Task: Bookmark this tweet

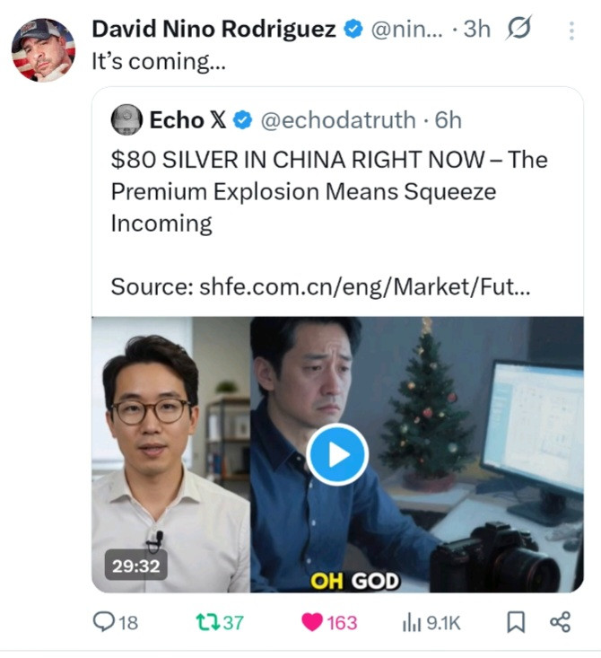Action: click(x=516, y=621)
